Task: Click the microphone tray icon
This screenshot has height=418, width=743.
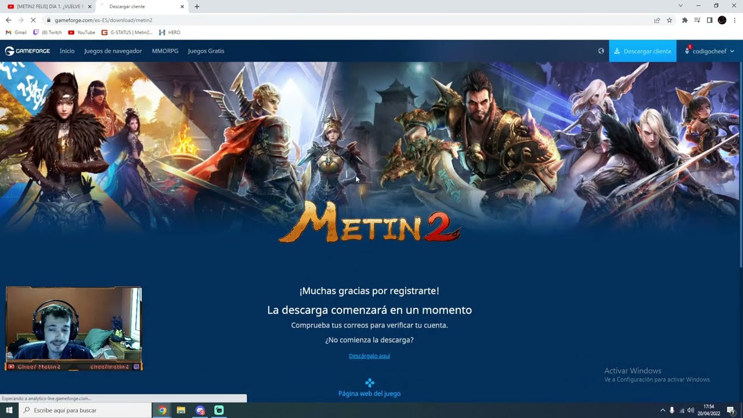Action: (672, 410)
